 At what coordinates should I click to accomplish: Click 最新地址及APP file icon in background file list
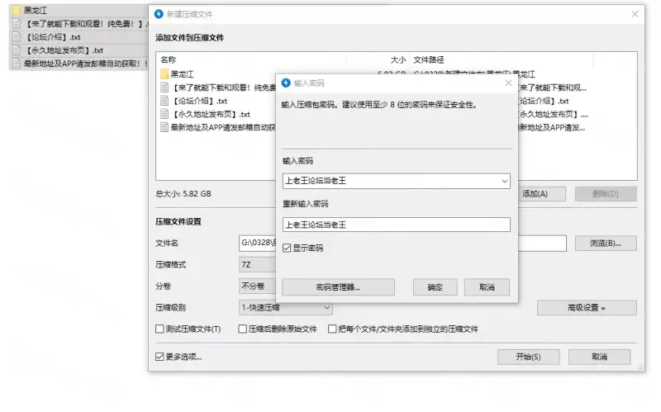16,64
